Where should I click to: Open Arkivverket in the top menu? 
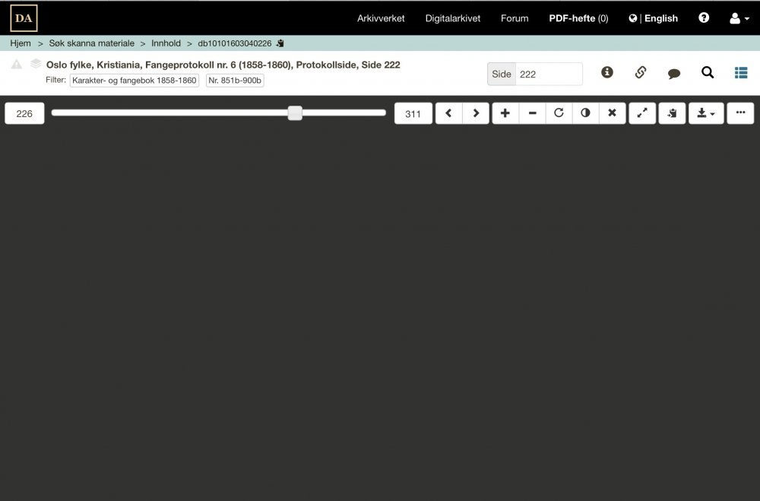[381, 18]
